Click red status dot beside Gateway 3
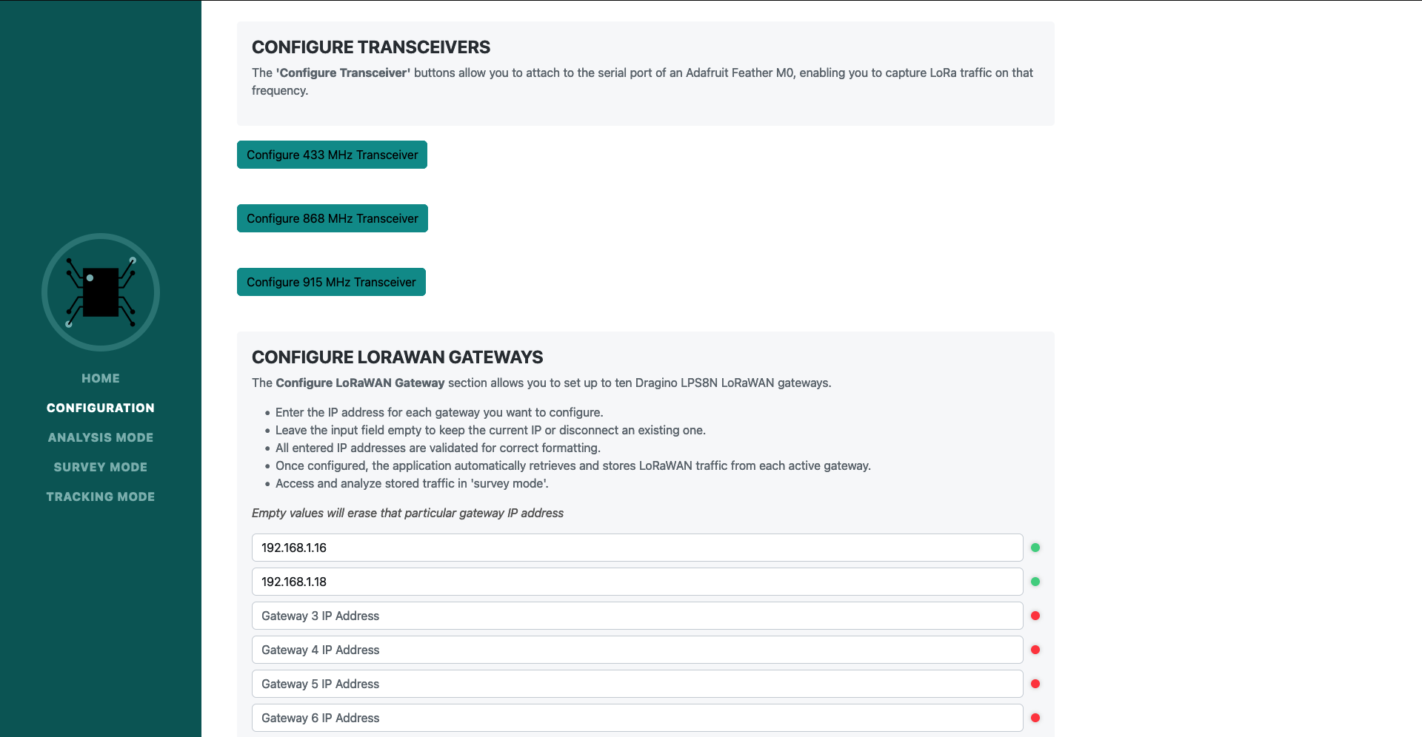1422x737 pixels. (x=1035, y=616)
